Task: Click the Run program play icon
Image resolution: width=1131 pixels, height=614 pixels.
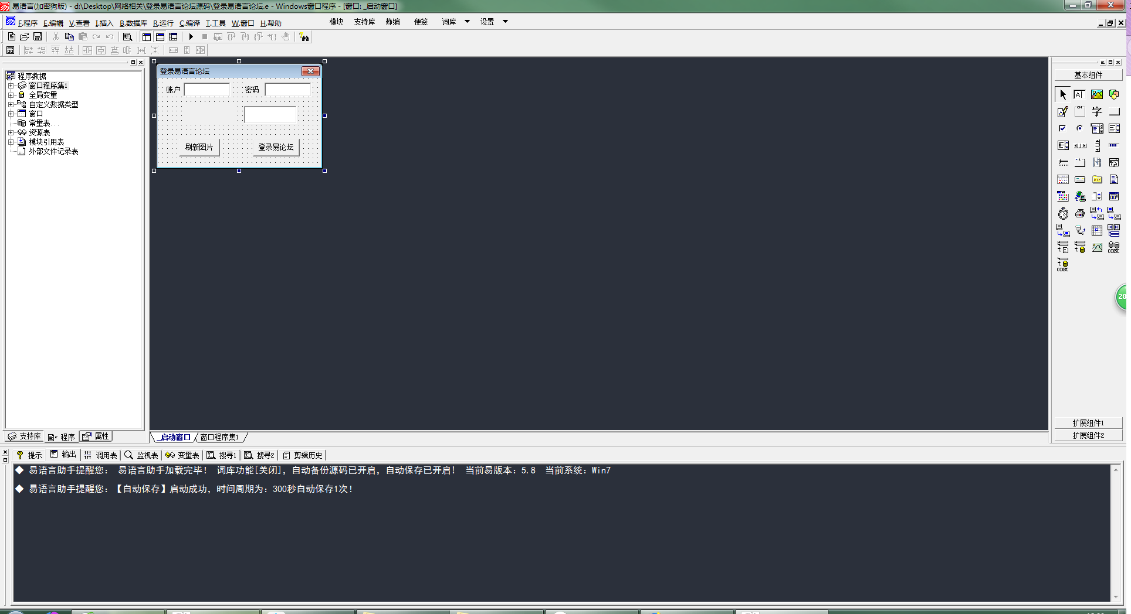Action: (x=191, y=37)
